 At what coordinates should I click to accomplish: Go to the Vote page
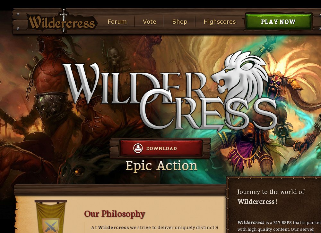click(150, 22)
